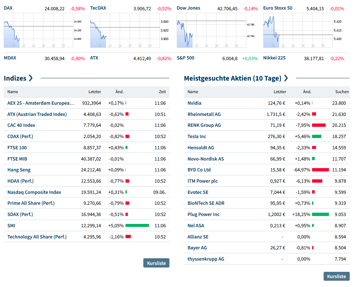Open the Euro Stoxx 50 intraday chart

pyautogui.click(x=298, y=30)
